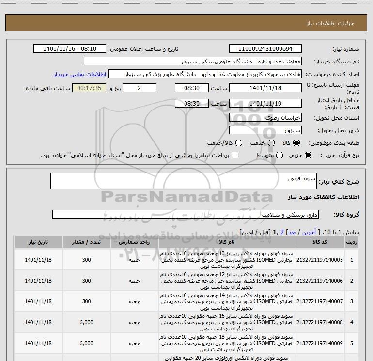This screenshot has width=373, height=361.
Task: Click item name for سوند فولی سایز 12
Action: click(x=226, y=281)
